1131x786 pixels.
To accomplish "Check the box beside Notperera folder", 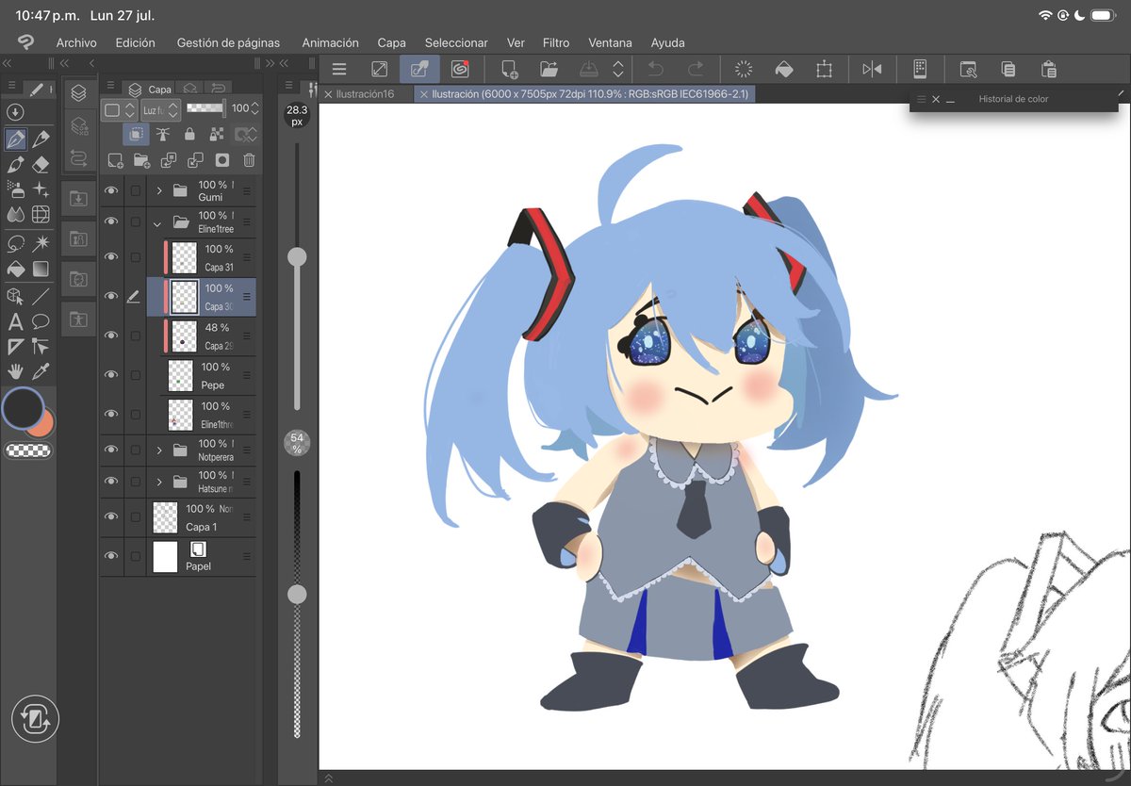I will tap(136, 450).
